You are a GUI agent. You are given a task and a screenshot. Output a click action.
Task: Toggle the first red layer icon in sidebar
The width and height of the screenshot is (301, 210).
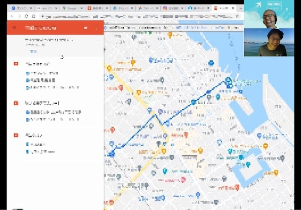coord(16,64)
